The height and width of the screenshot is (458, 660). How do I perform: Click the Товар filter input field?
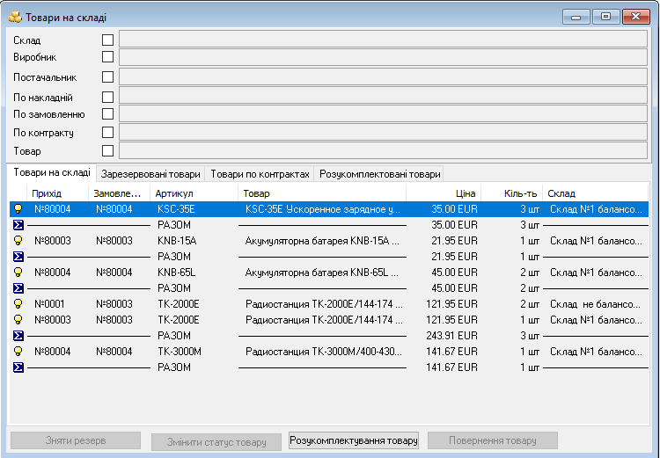pos(383,151)
